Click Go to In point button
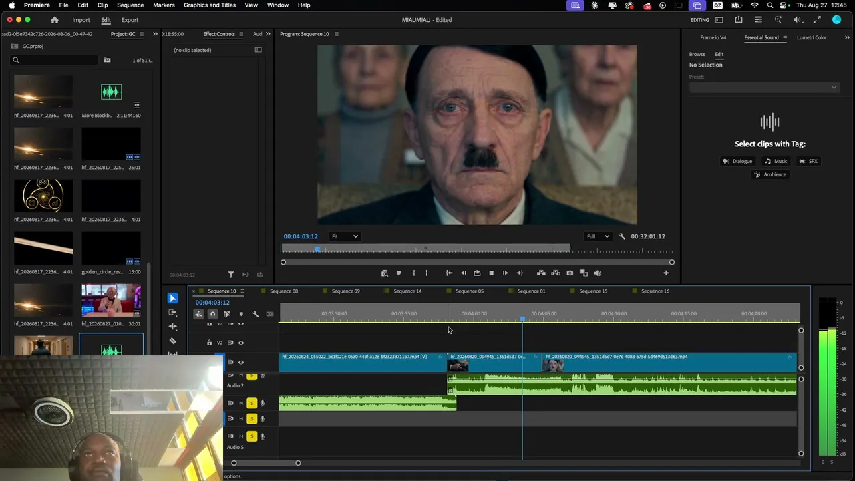This screenshot has width=855, height=481. coord(449,273)
